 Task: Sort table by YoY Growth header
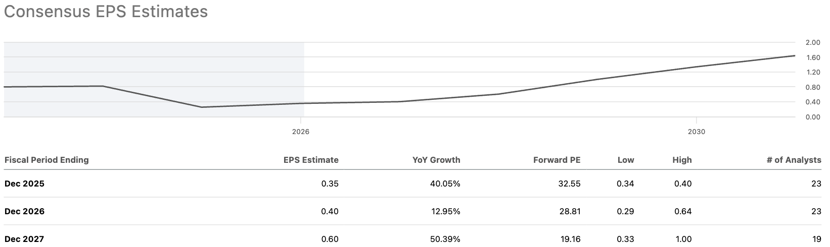tap(436, 160)
